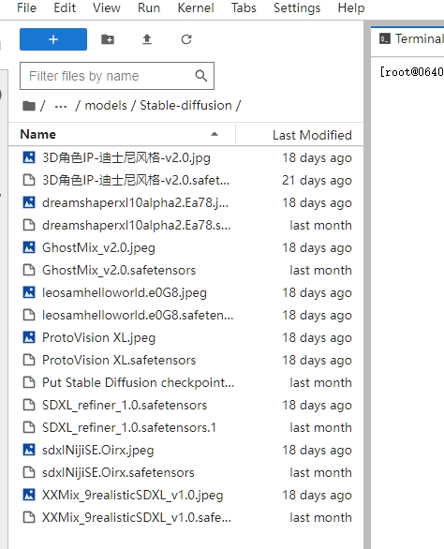Click file icon of sdxlNijiSE.Oirx.safetensors

(29, 472)
